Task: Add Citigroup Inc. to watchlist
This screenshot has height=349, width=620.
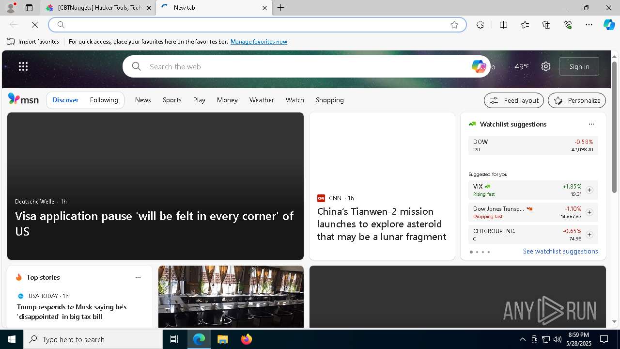Action: click(x=589, y=235)
